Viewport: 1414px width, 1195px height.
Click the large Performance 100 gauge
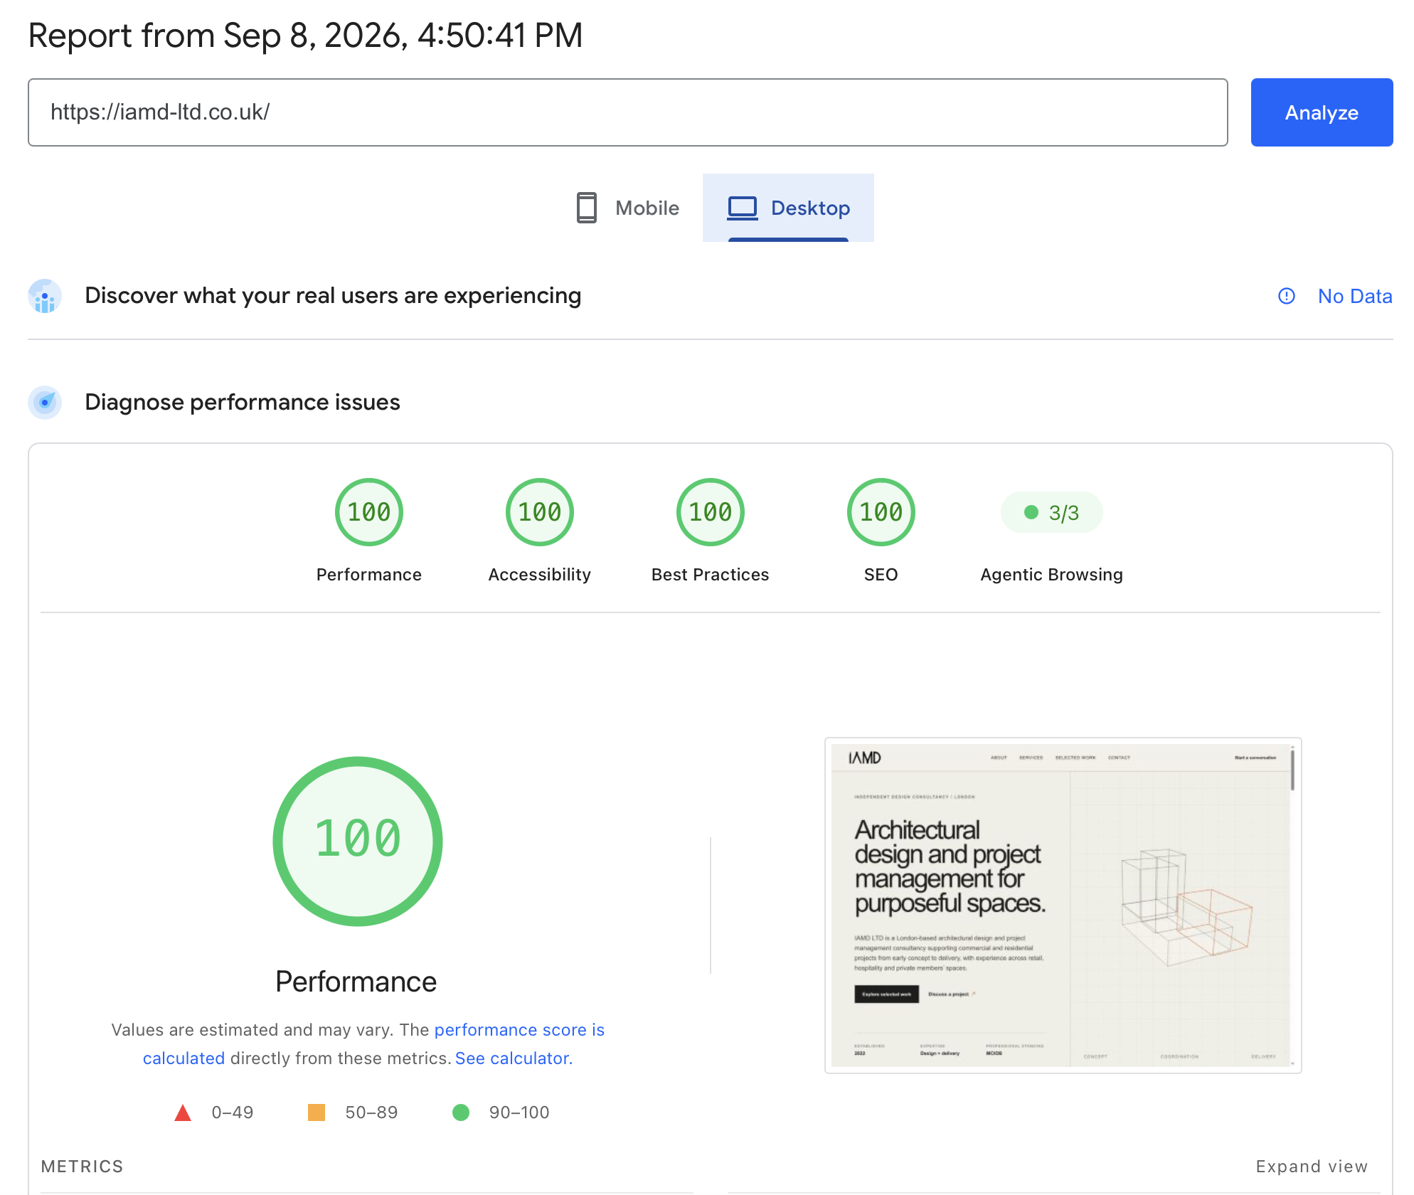(x=358, y=841)
